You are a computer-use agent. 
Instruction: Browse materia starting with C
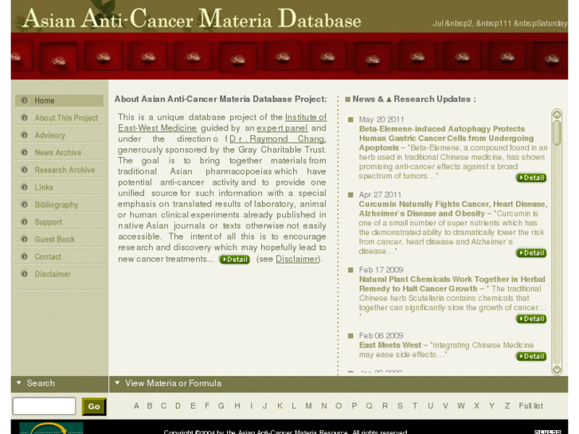pos(163,406)
